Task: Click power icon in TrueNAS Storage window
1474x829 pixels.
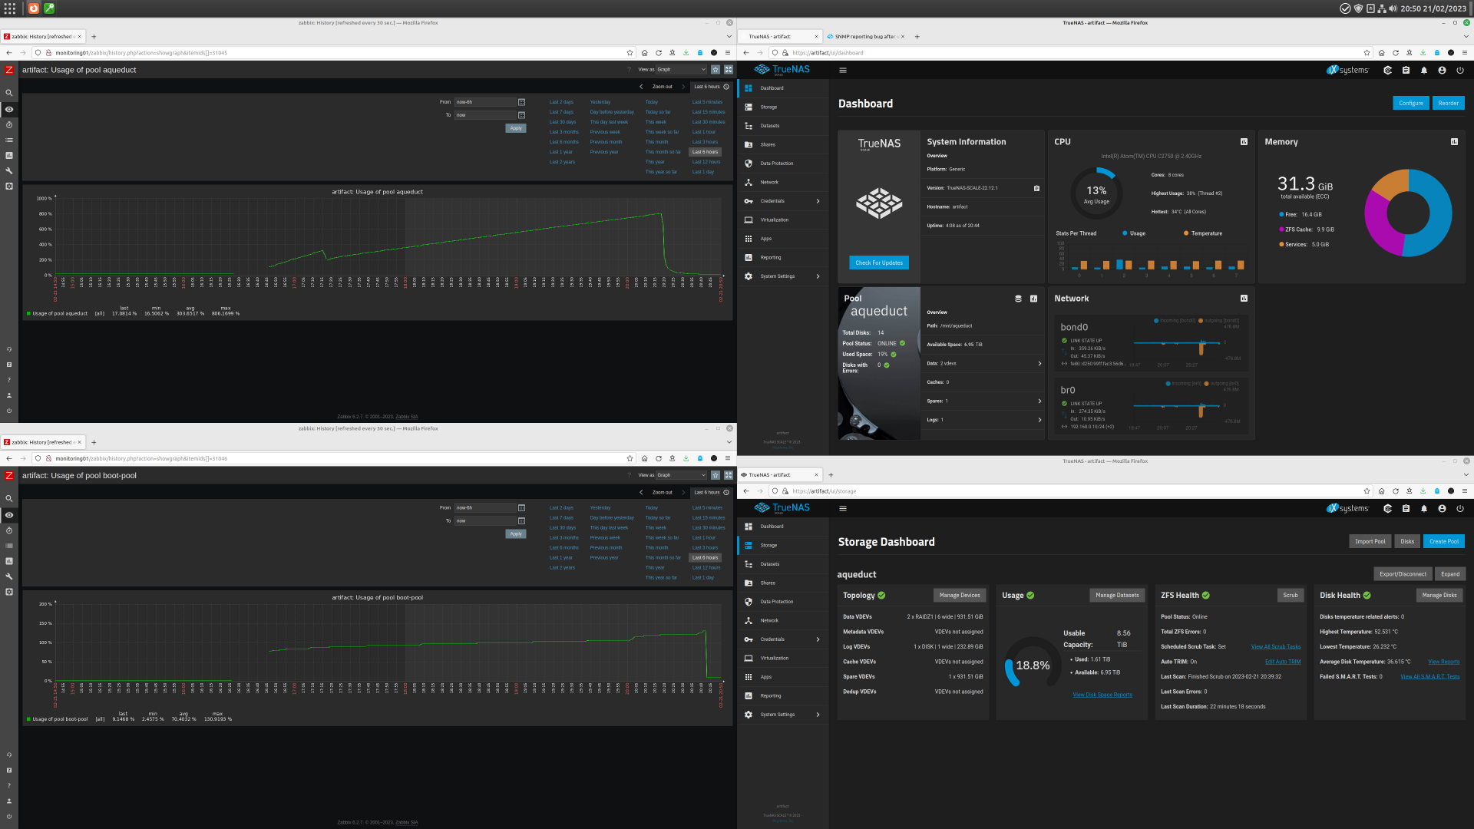Action: pos(1460,508)
